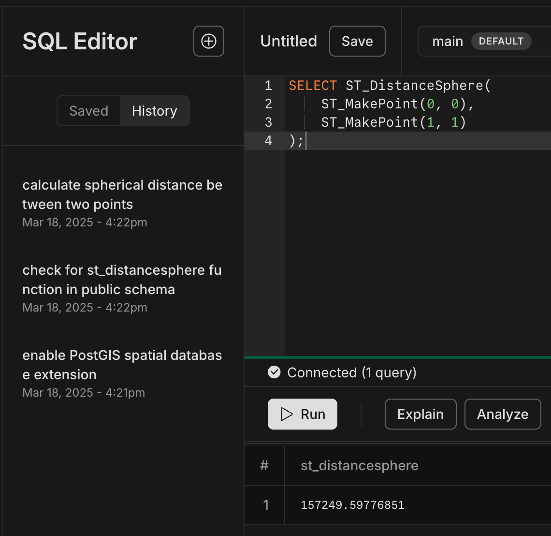Switch to the Saved tab

point(88,111)
